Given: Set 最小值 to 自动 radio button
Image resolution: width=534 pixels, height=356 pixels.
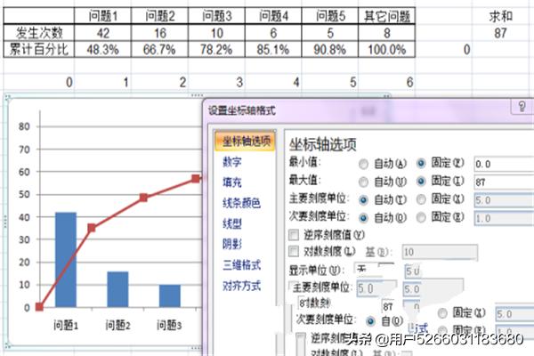Looking at the screenshot, I should (x=364, y=164).
